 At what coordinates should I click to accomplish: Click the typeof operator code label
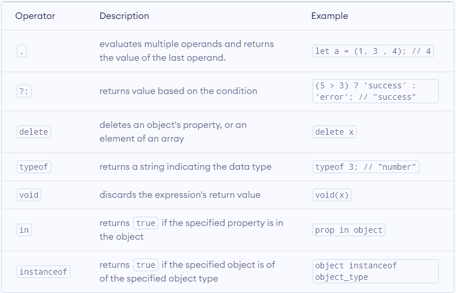34,167
